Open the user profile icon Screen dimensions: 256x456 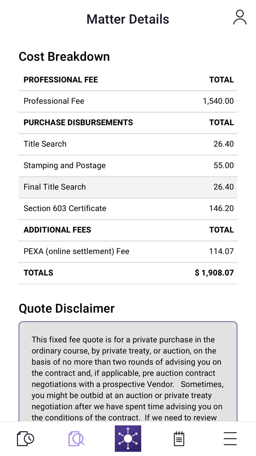coord(240,18)
